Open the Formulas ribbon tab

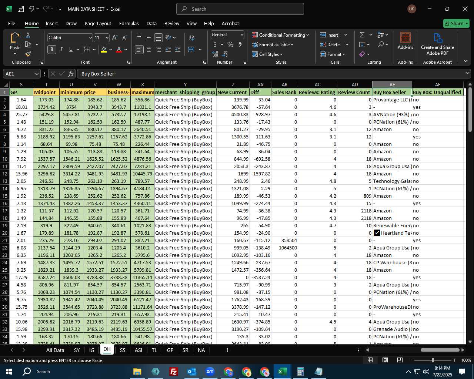pyautogui.click(x=129, y=23)
